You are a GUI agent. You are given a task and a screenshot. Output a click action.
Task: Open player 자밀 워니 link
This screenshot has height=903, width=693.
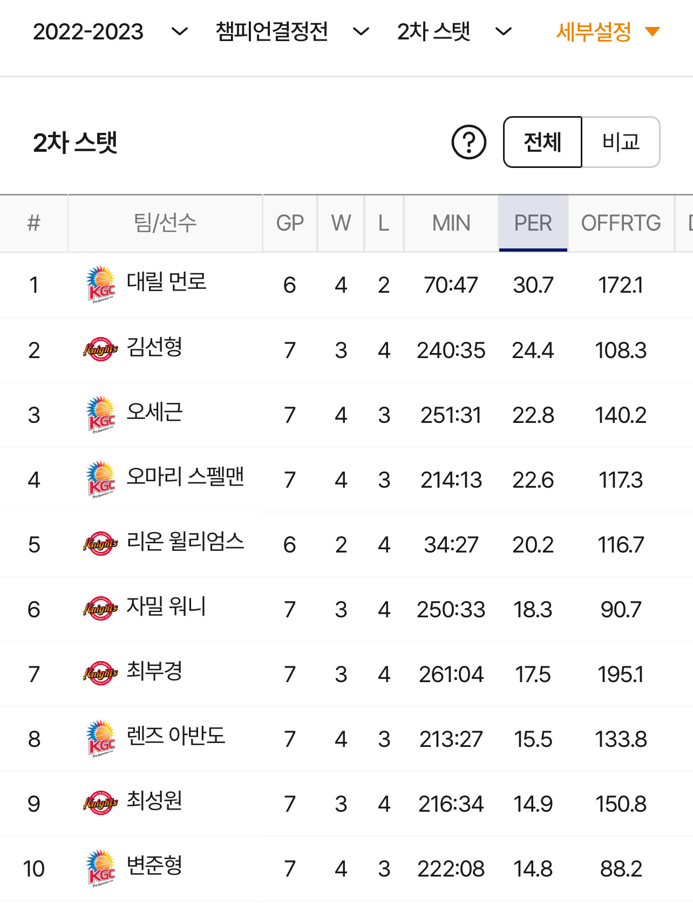click(x=166, y=607)
